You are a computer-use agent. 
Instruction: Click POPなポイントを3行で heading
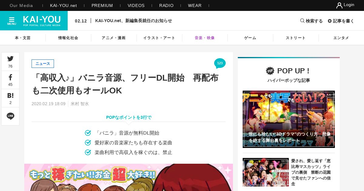coord(129,117)
